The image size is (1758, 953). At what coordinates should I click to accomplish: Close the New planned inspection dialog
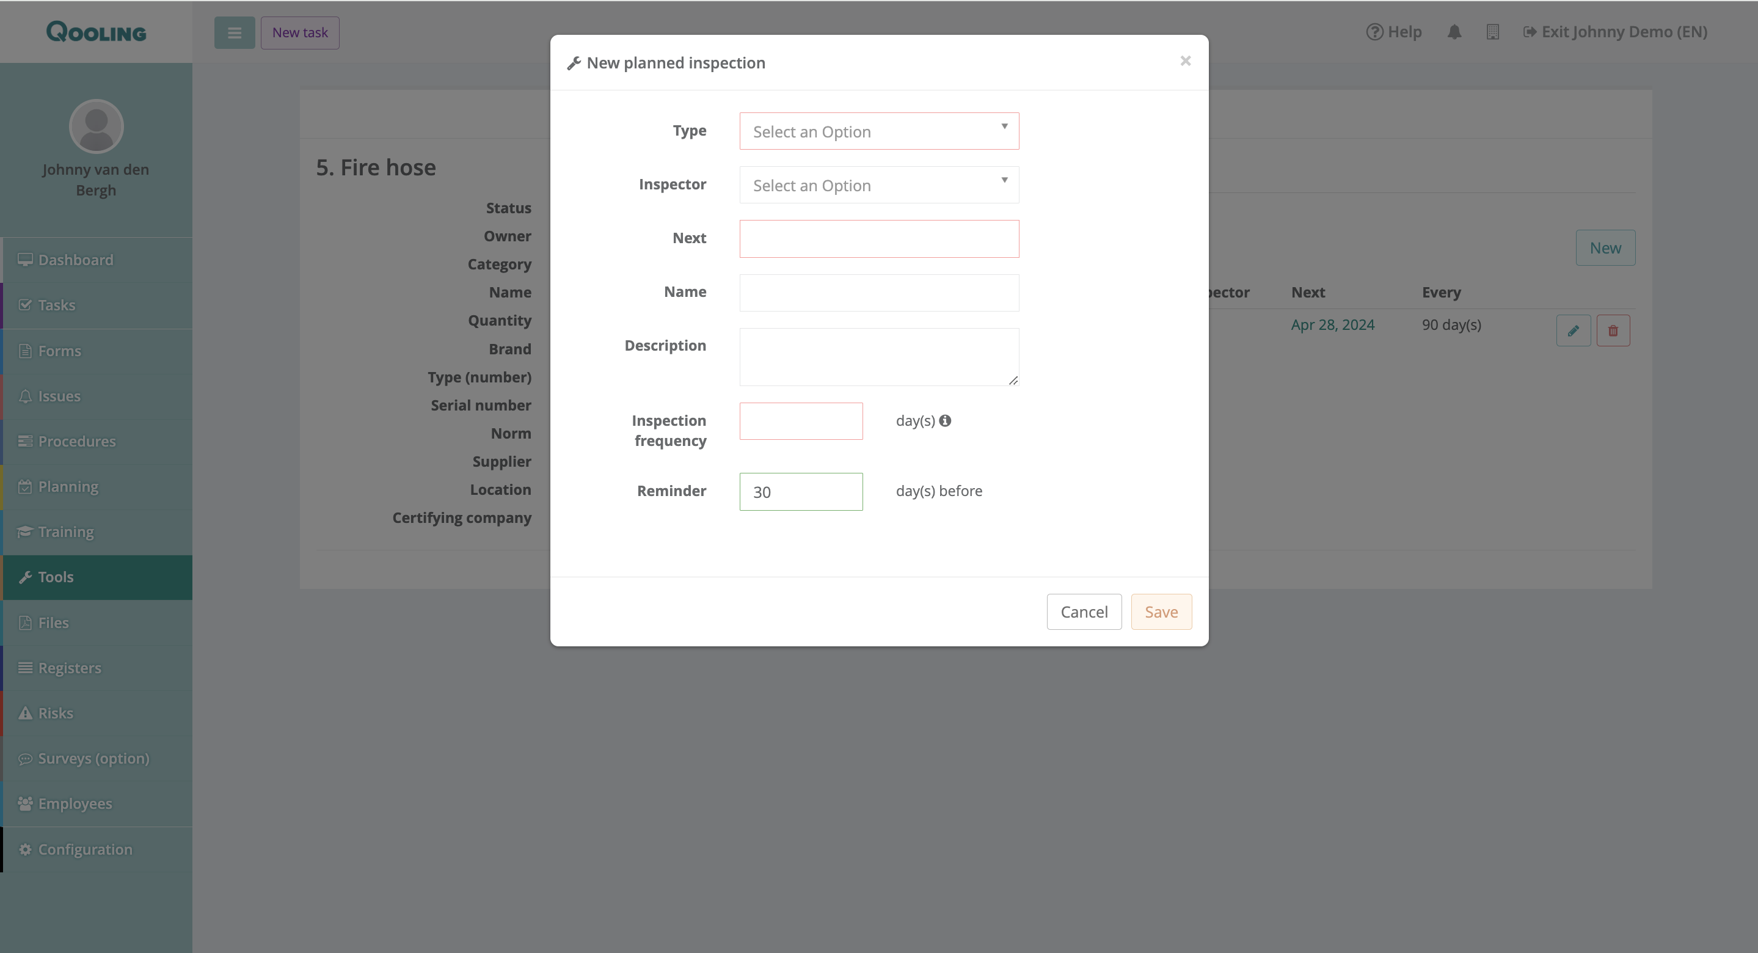coord(1186,60)
